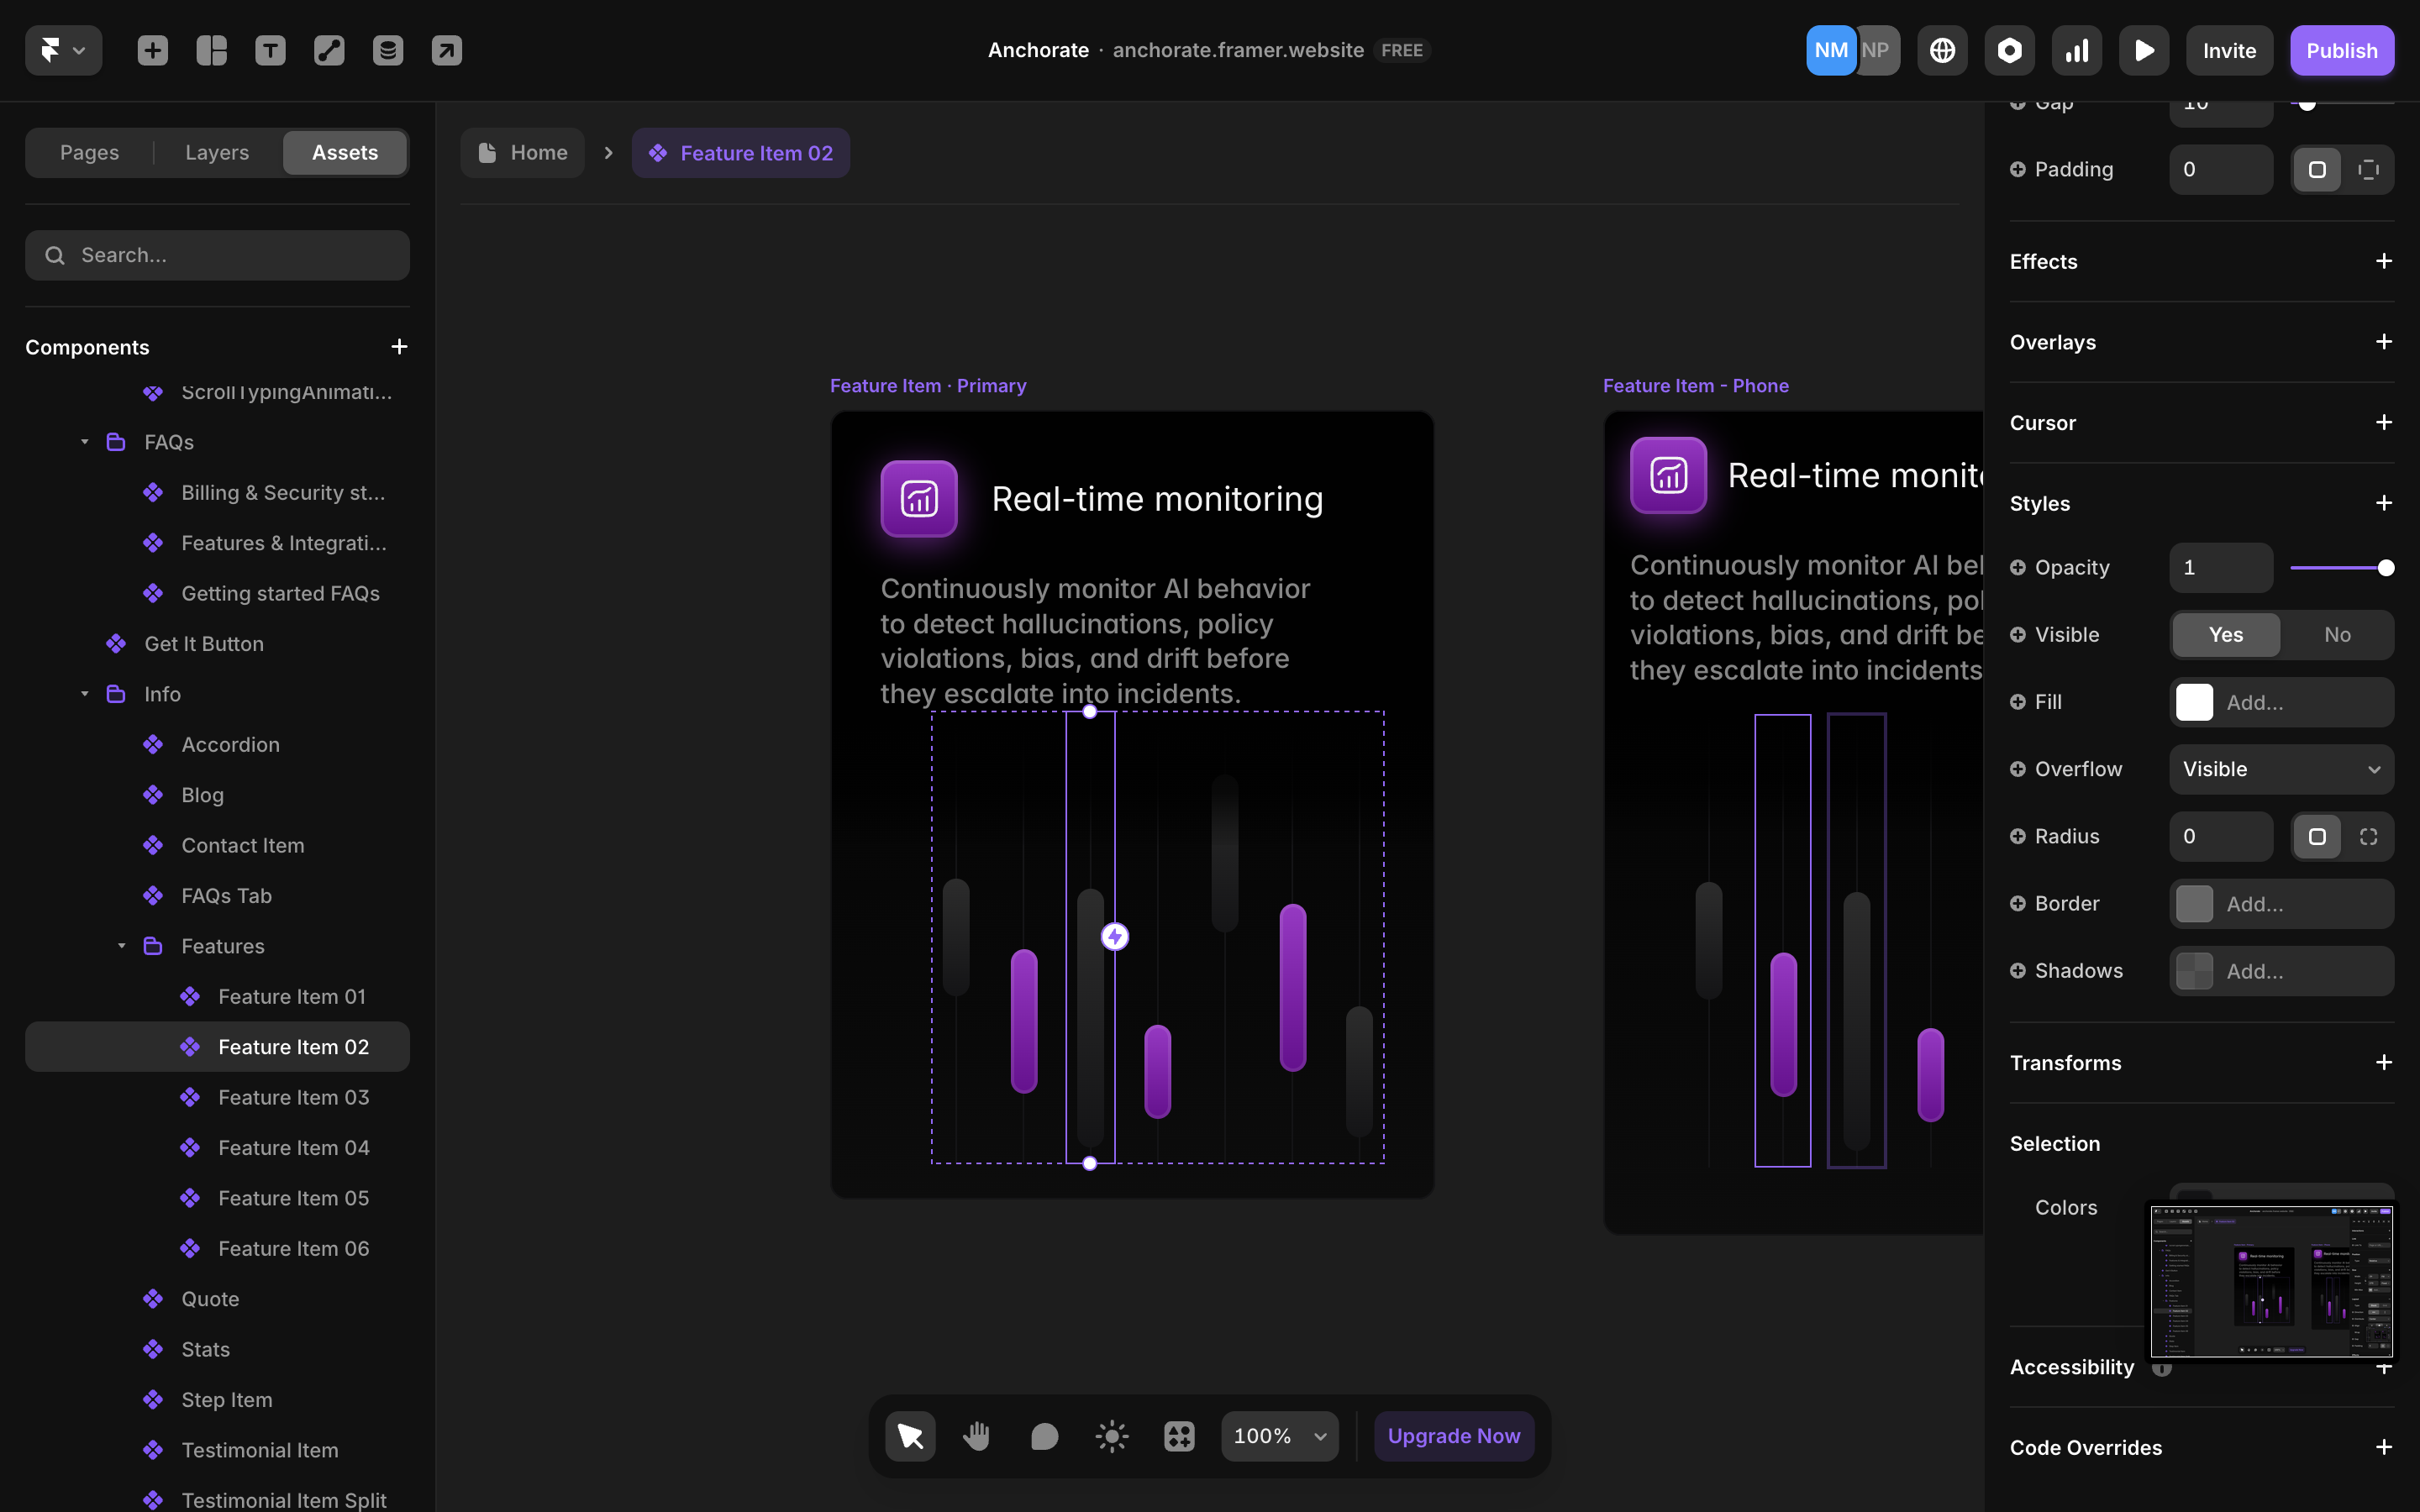Click the Preview play button
This screenshot has width=2420, height=1512.
(x=2143, y=50)
